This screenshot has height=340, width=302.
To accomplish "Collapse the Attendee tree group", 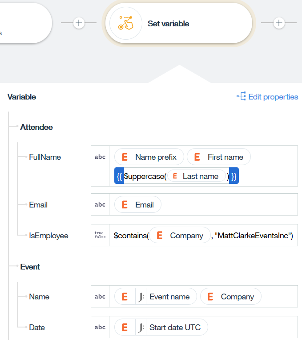I will click(x=36, y=127).
